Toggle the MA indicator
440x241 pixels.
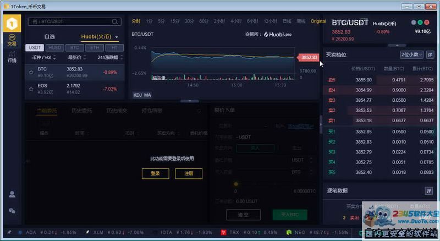coord(147,95)
